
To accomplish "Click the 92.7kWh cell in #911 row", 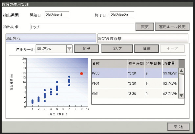I will (170, 94).
